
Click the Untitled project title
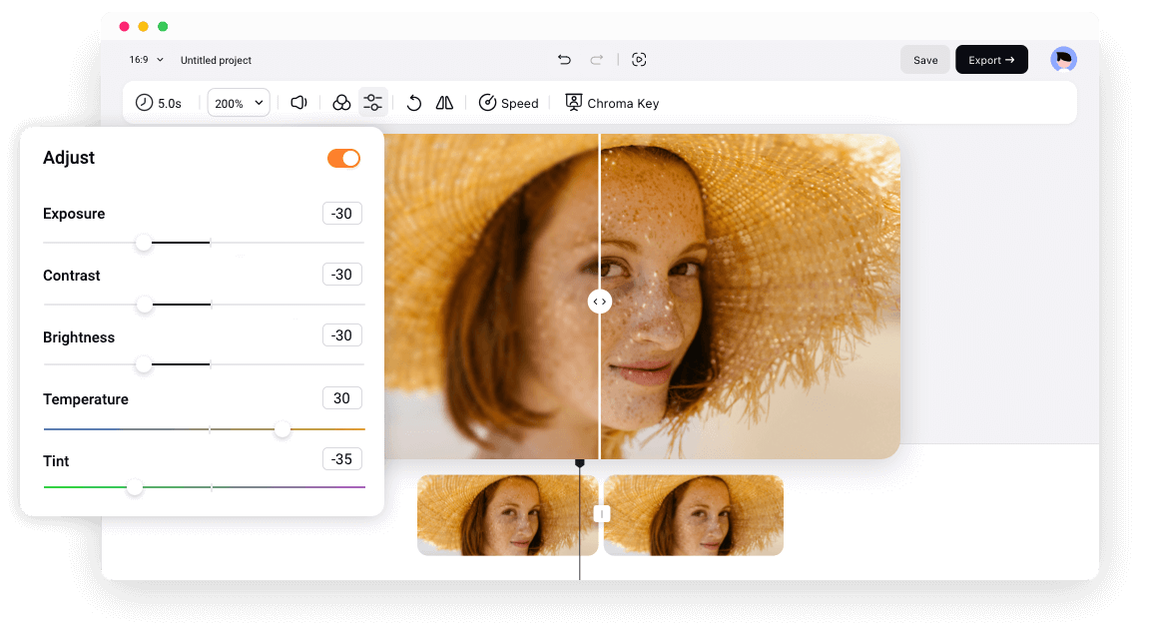pos(216,60)
